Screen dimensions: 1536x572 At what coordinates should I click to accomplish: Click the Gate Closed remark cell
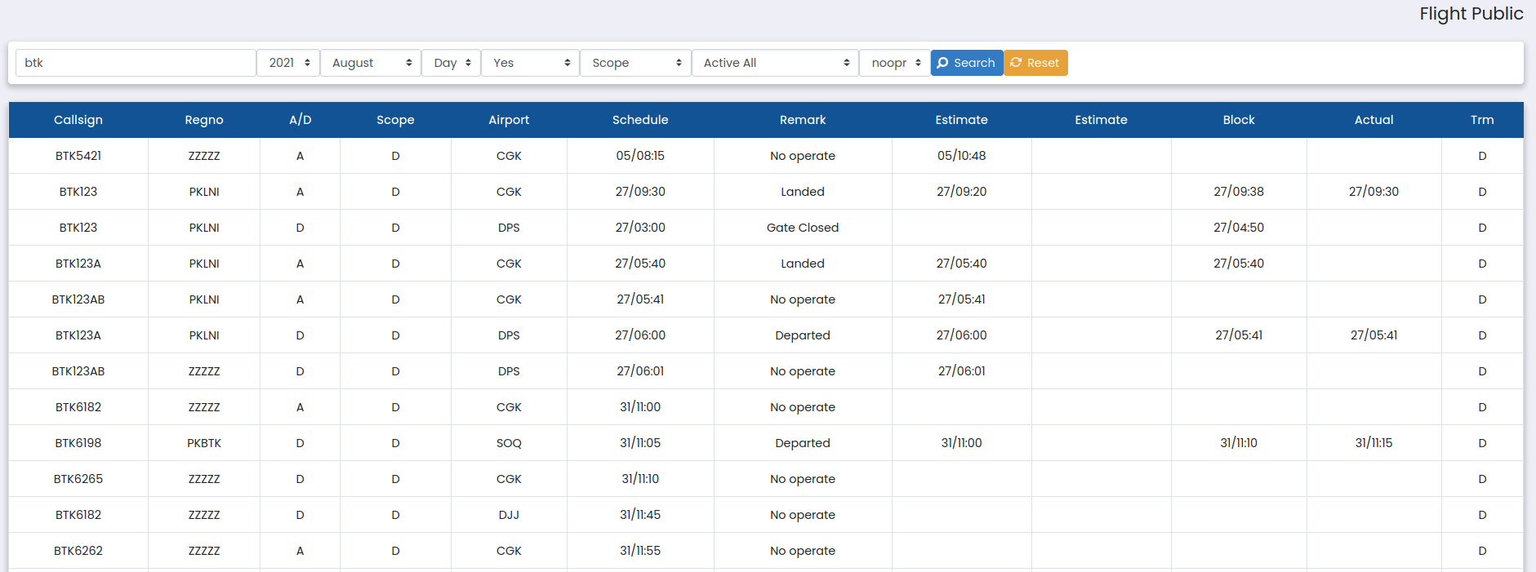pyautogui.click(x=802, y=228)
